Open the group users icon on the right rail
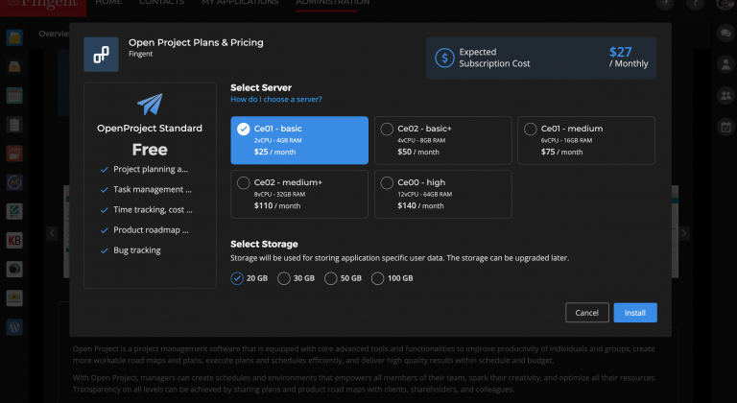This screenshot has width=737, height=403. (x=725, y=95)
